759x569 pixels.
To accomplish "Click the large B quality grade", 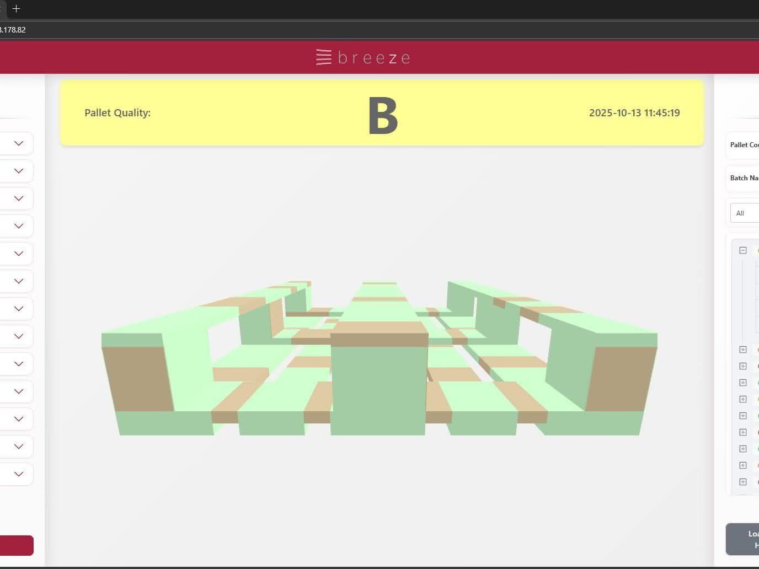I will [383, 116].
